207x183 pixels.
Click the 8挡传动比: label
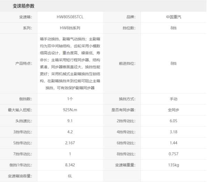[x=126, y=154]
